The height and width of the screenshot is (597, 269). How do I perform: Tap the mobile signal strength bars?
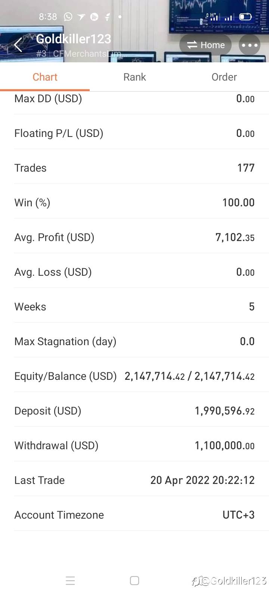click(x=228, y=17)
